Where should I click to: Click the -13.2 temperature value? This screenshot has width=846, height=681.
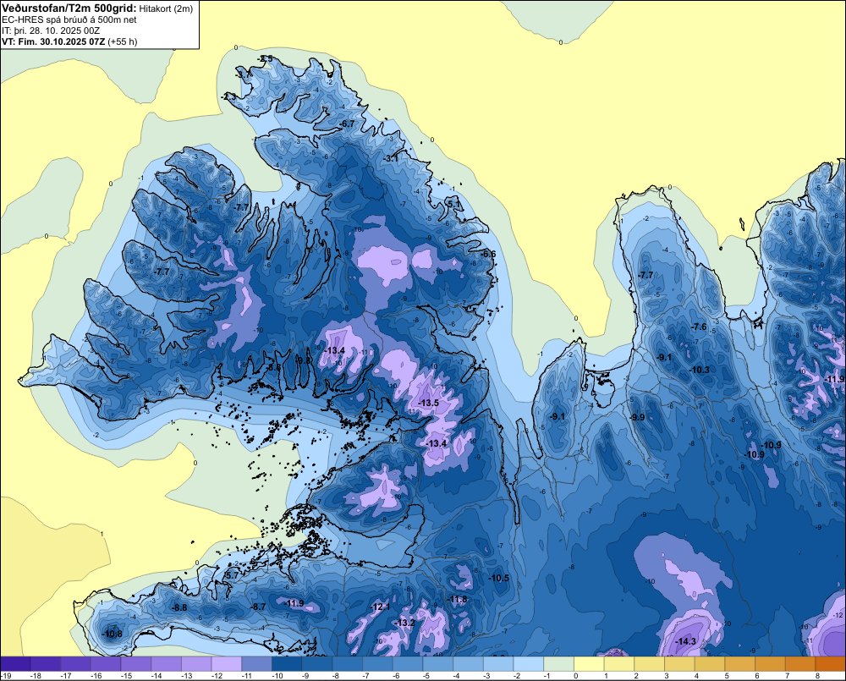(404, 623)
